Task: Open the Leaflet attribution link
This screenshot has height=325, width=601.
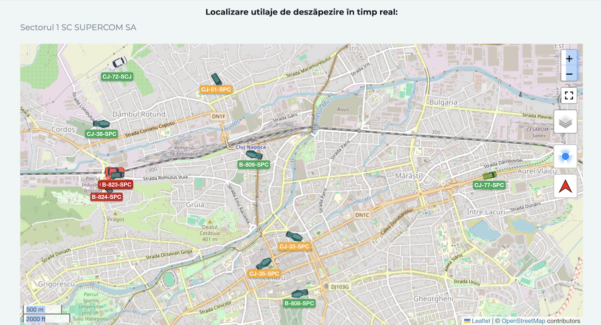Action: (481, 321)
